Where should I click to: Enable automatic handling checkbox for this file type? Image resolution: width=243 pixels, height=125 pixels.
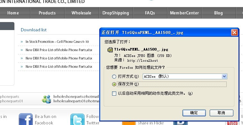coord(114,93)
